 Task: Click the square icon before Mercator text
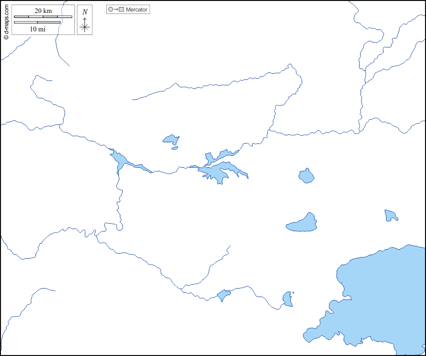click(121, 9)
